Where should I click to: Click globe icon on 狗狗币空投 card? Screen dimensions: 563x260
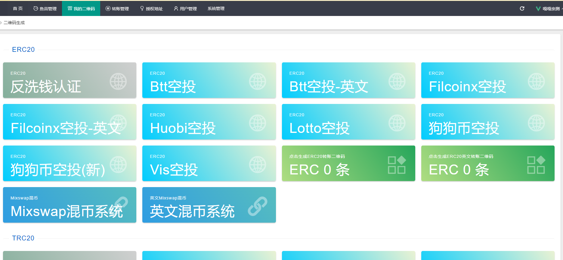tap(536, 123)
